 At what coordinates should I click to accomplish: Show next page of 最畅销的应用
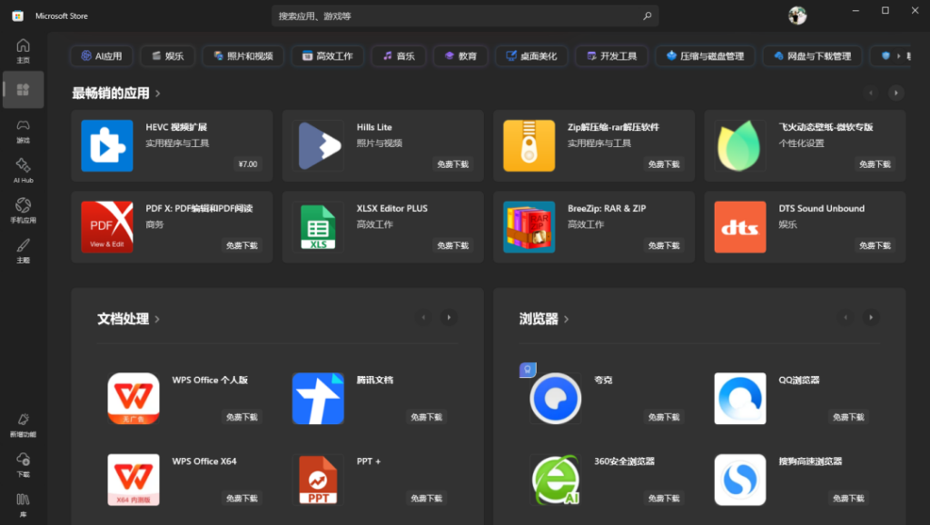895,93
